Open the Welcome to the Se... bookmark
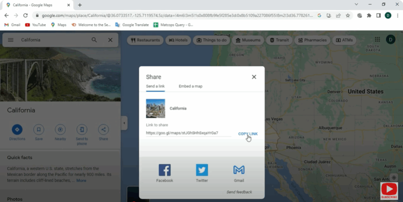This screenshot has height=202, width=403. [x=91, y=25]
